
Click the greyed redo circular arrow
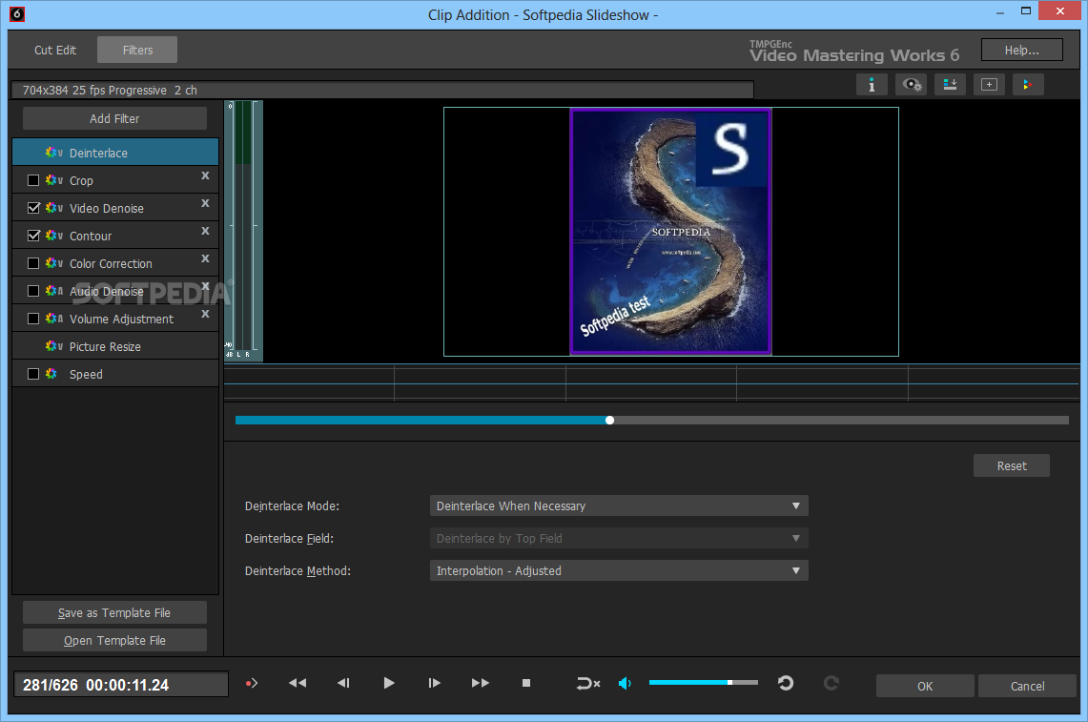tap(831, 684)
